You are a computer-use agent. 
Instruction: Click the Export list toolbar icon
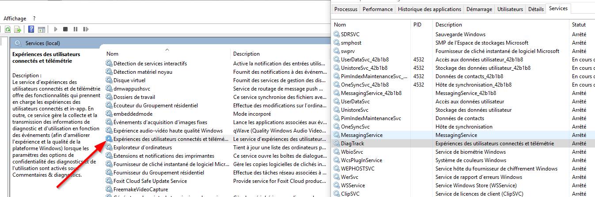click(x=18, y=30)
